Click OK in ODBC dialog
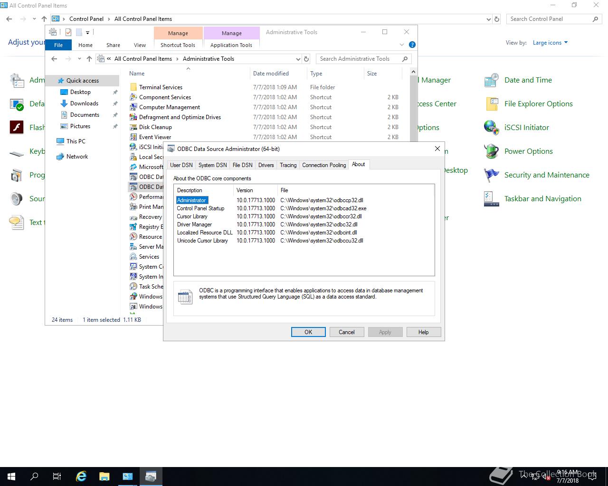 click(x=308, y=332)
